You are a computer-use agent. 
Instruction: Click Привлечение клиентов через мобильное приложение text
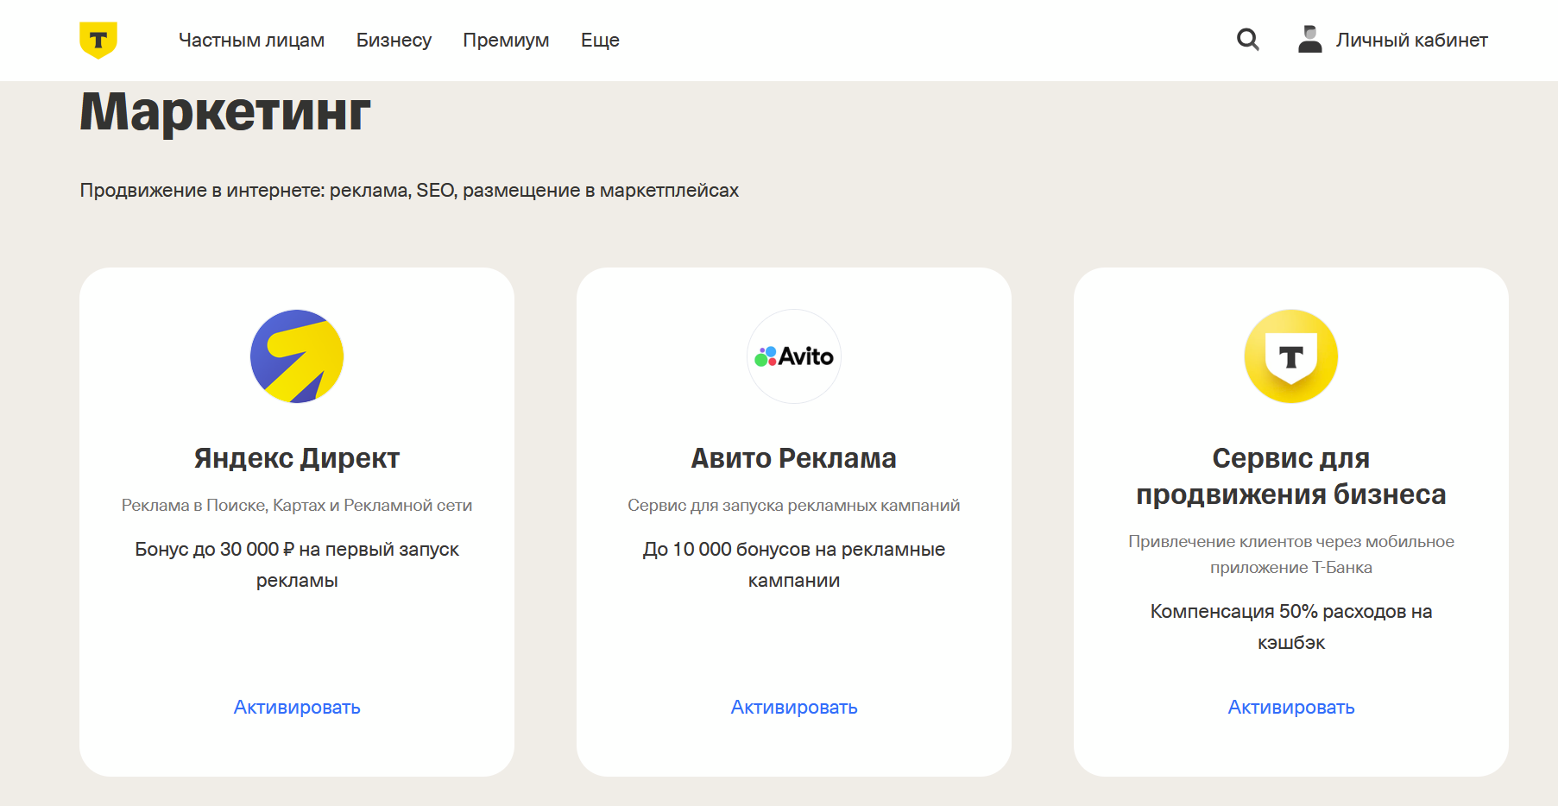1291,554
